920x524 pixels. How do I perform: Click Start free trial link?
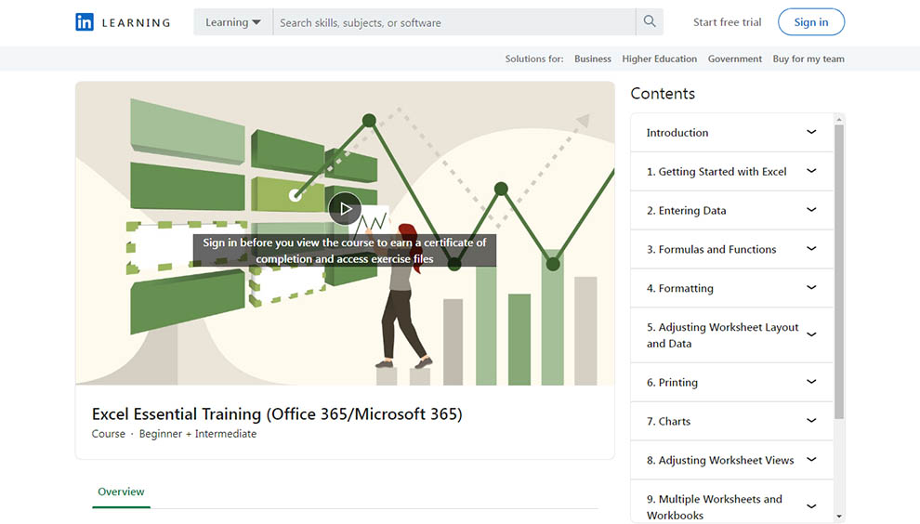pyautogui.click(x=727, y=22)
